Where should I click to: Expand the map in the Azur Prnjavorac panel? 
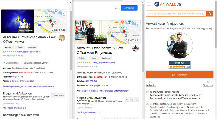pyautogui.click(x=138, y=24)
